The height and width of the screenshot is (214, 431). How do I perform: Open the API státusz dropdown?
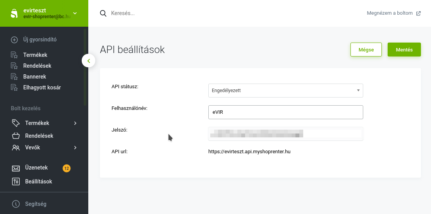(286, 91)
